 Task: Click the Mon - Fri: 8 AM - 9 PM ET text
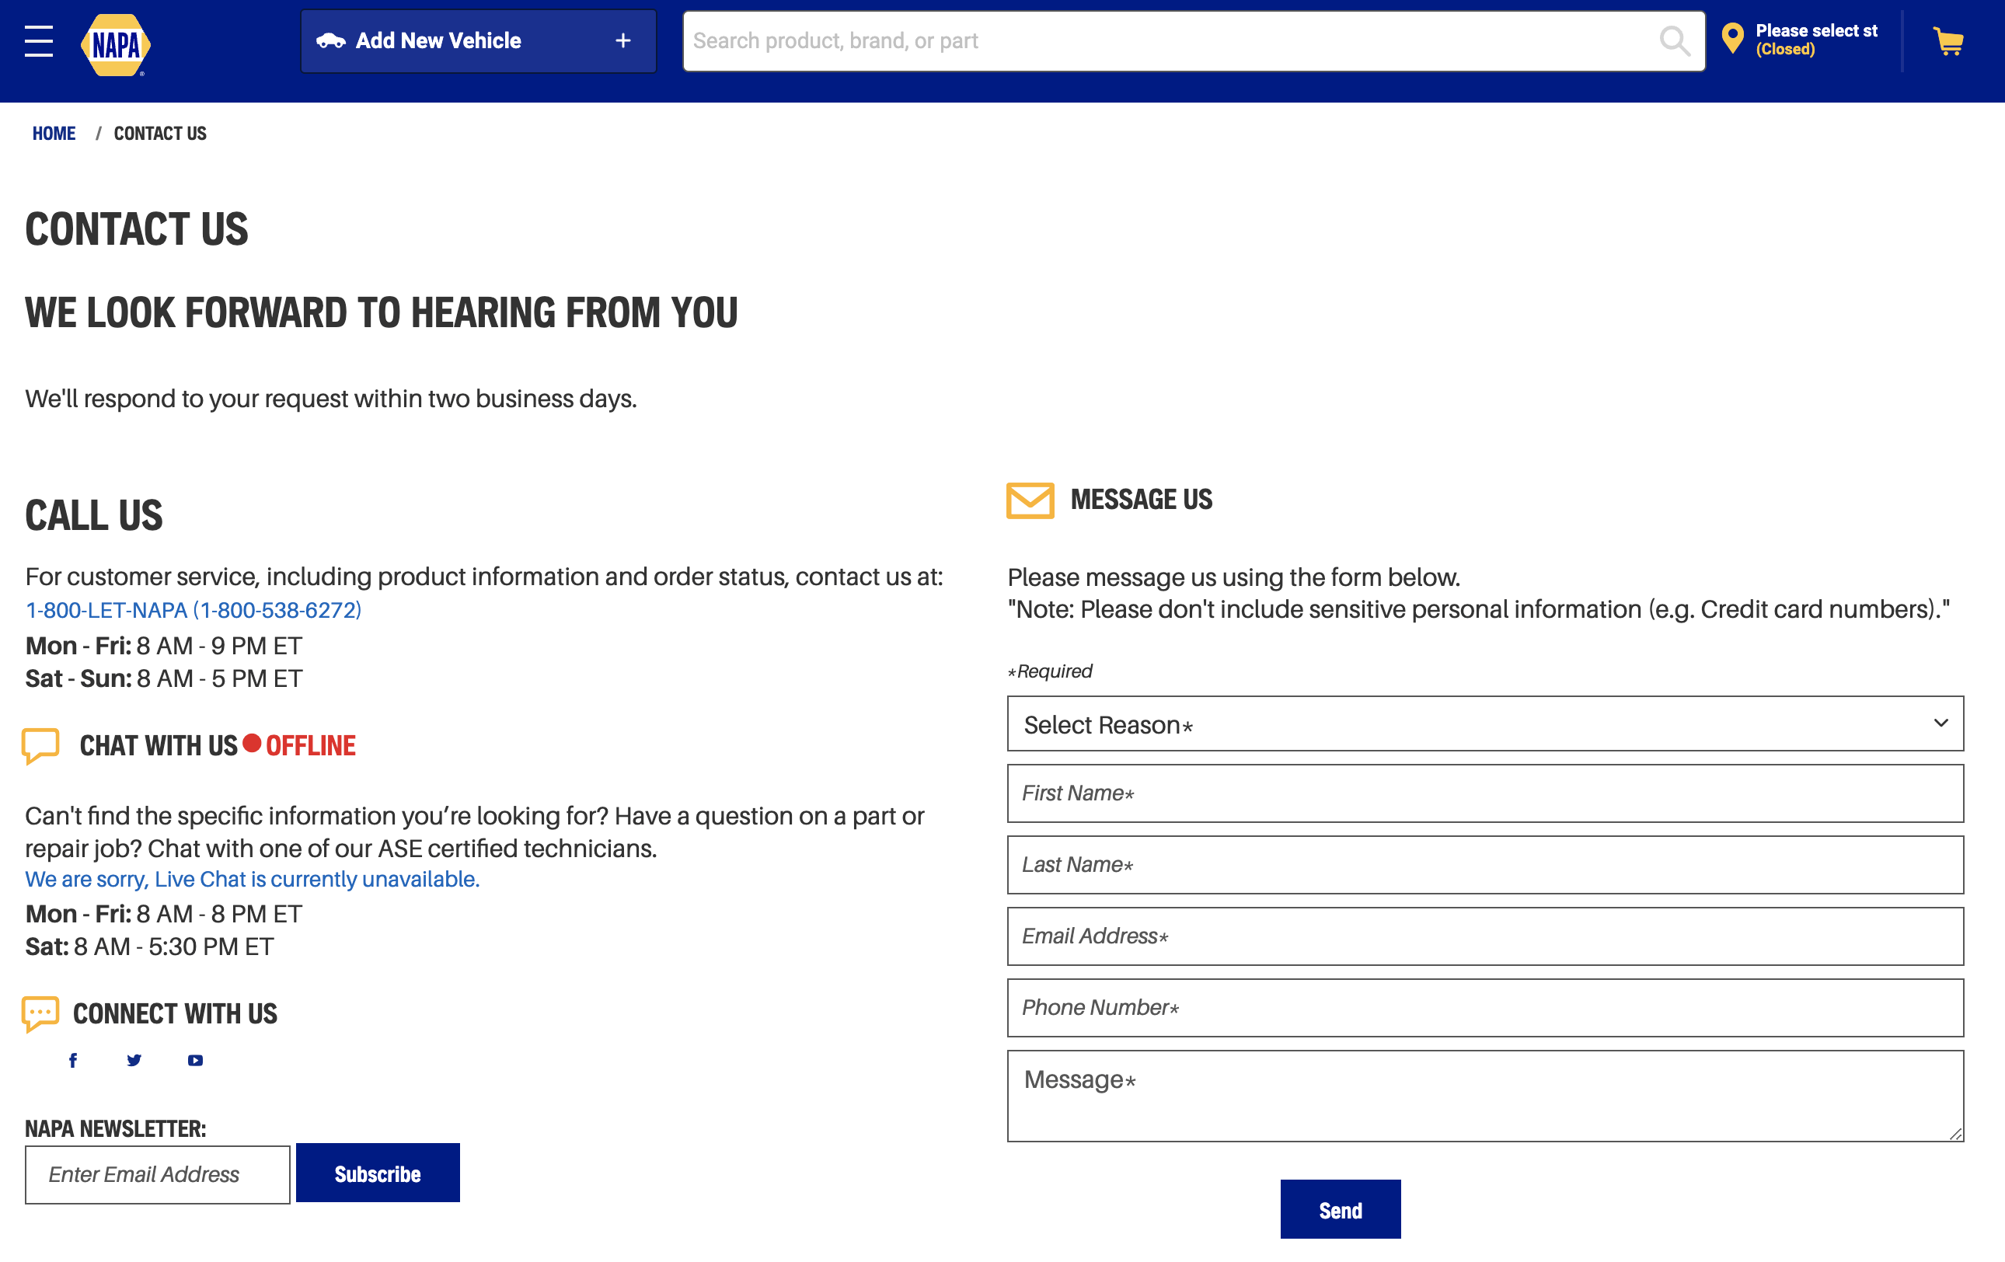163,646
